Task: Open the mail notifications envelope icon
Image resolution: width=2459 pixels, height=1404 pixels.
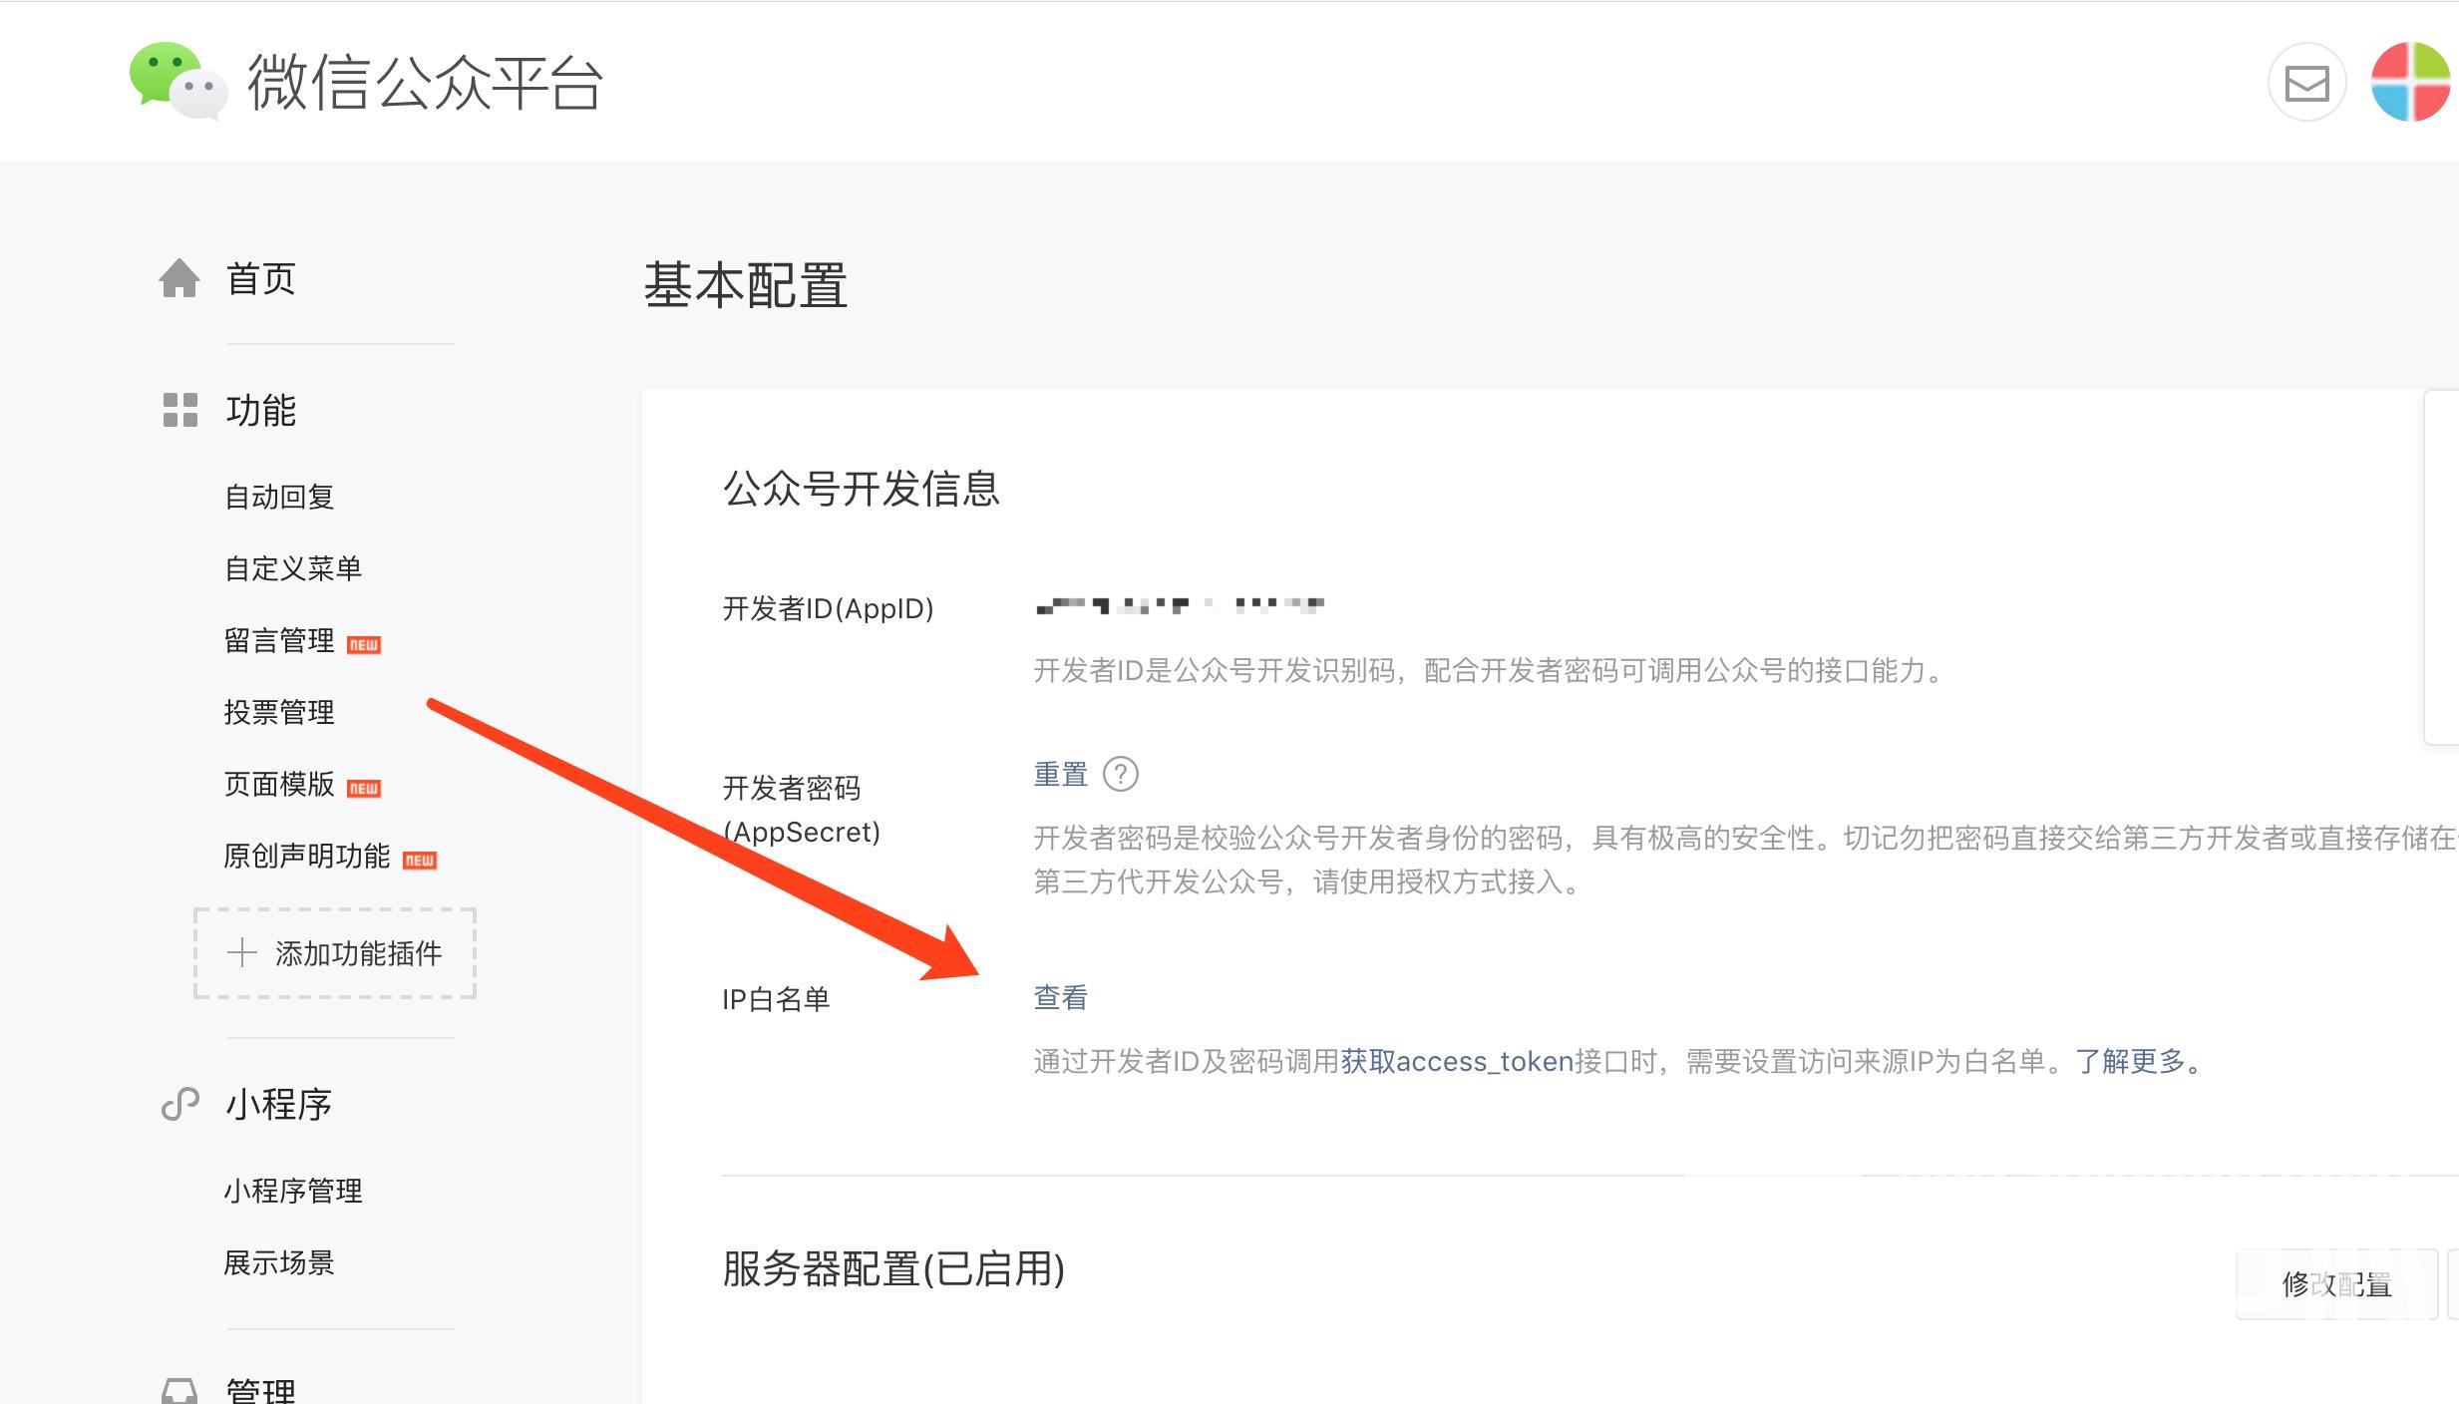Action: click(x=2306, y=82)
